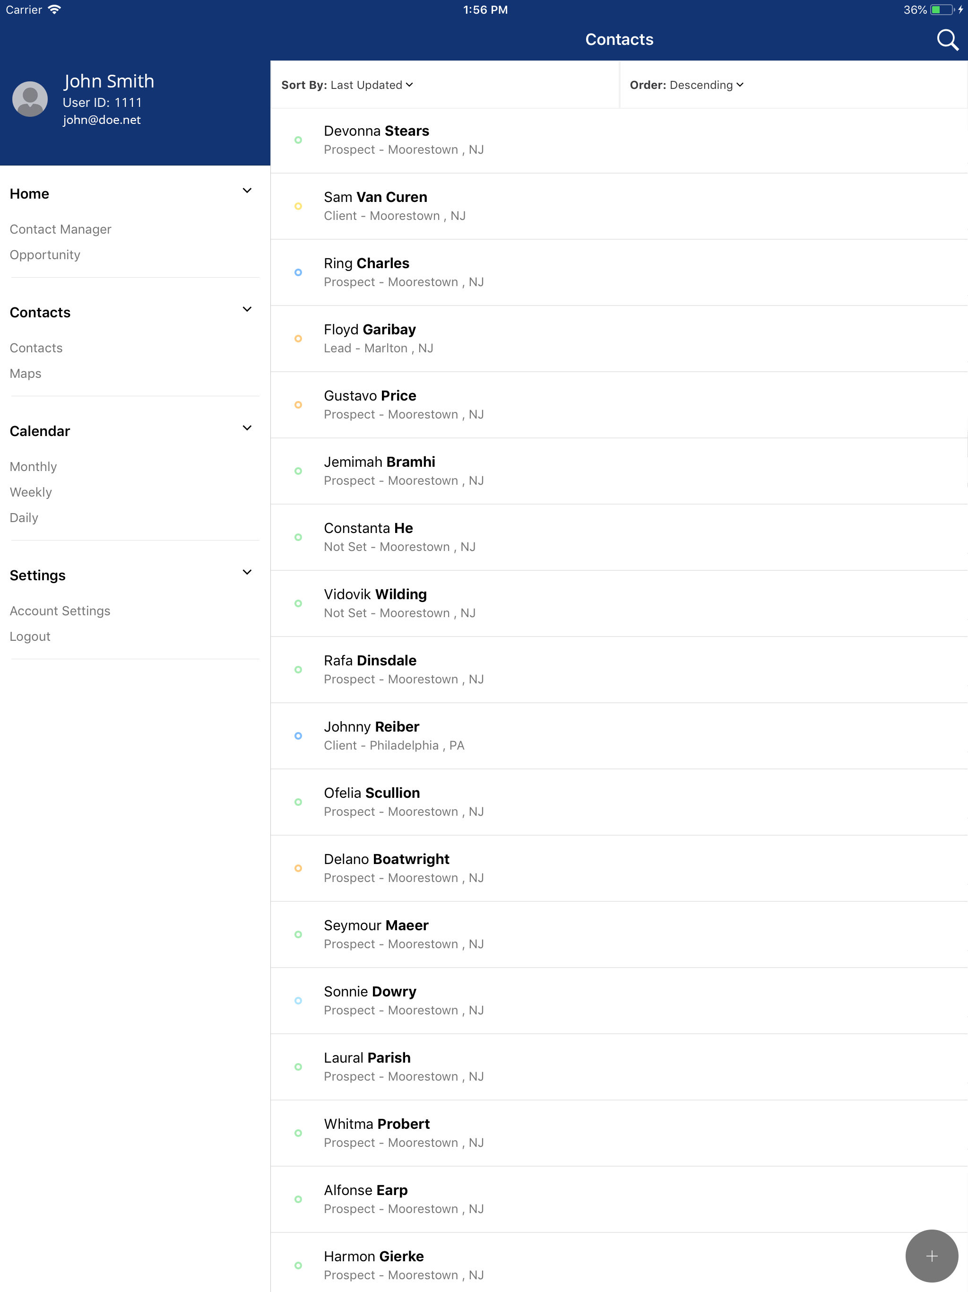Click the status circle for Vidovik Wilding
This screenshot has height=1292, width=968.
tap(298, 603)
